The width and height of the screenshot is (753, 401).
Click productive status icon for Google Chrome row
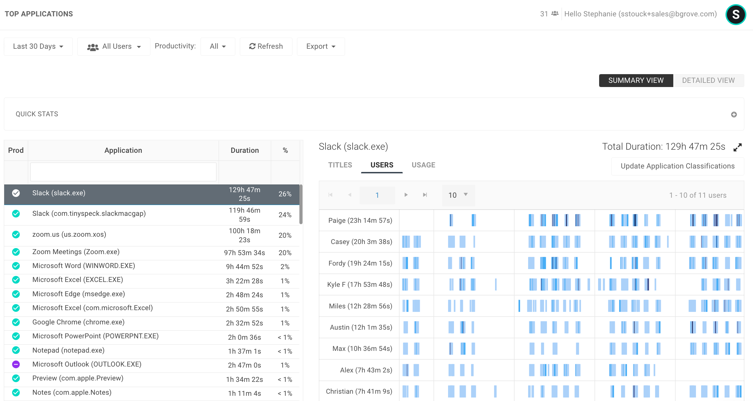tap(16, 322)
